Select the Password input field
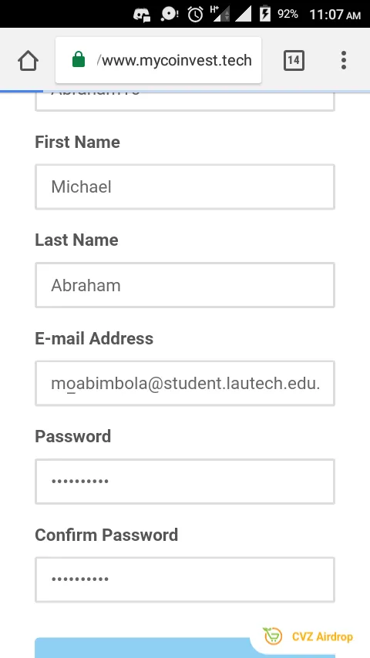The image size is (370, 658). (x=185, y=482)
